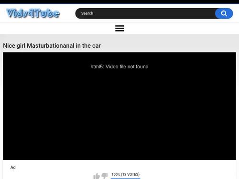
Task: Click the Search text field
Action: tap(145, 13)
